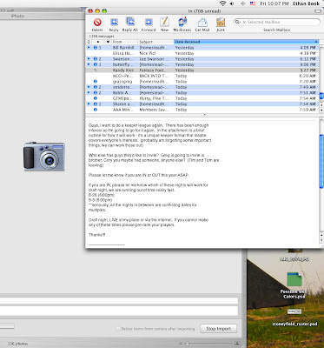
Task: Open the Wi-Fi status menu icon
Action: tap(222, 3)
